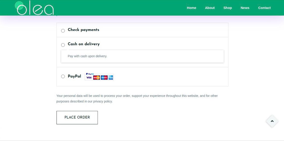Open the Shop menu link
The height and width of the screenshot is (141, 284).
click(227, 8)
